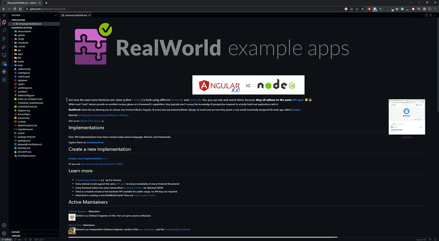Click the synchronize changes icon in status bar
The image size is (439, 241).
coord(26,239)
